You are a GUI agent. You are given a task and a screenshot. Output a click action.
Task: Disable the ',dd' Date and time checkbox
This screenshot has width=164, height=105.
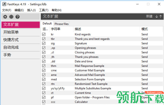pyautogui.click(x=44, y=61)
